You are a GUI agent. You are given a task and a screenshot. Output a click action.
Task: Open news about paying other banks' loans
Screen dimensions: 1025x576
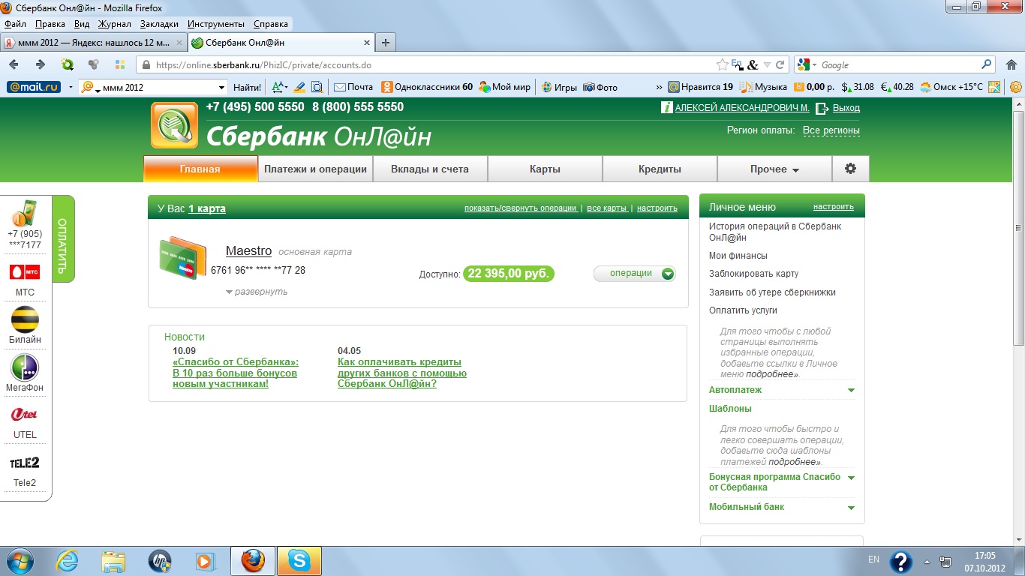pyautogui.click(x=402, y=373)
